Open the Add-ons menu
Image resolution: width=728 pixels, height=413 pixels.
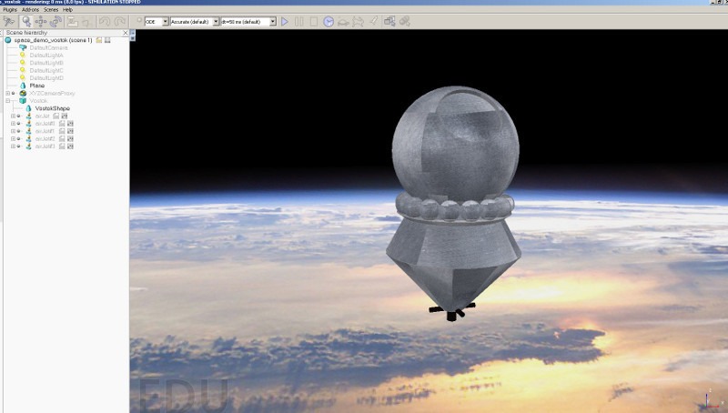[31, 9]
